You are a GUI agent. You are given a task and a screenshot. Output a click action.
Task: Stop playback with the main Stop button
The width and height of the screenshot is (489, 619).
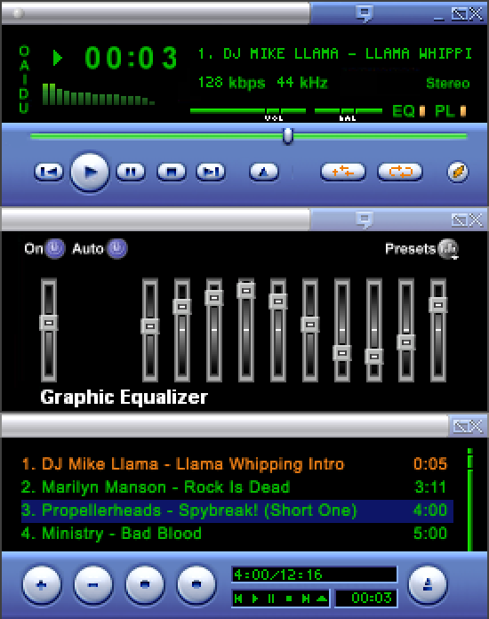(172, 172)
